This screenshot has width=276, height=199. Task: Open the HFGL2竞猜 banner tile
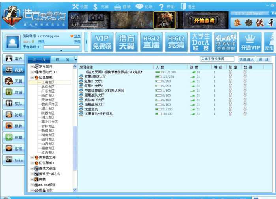click(x=176, y=42)
